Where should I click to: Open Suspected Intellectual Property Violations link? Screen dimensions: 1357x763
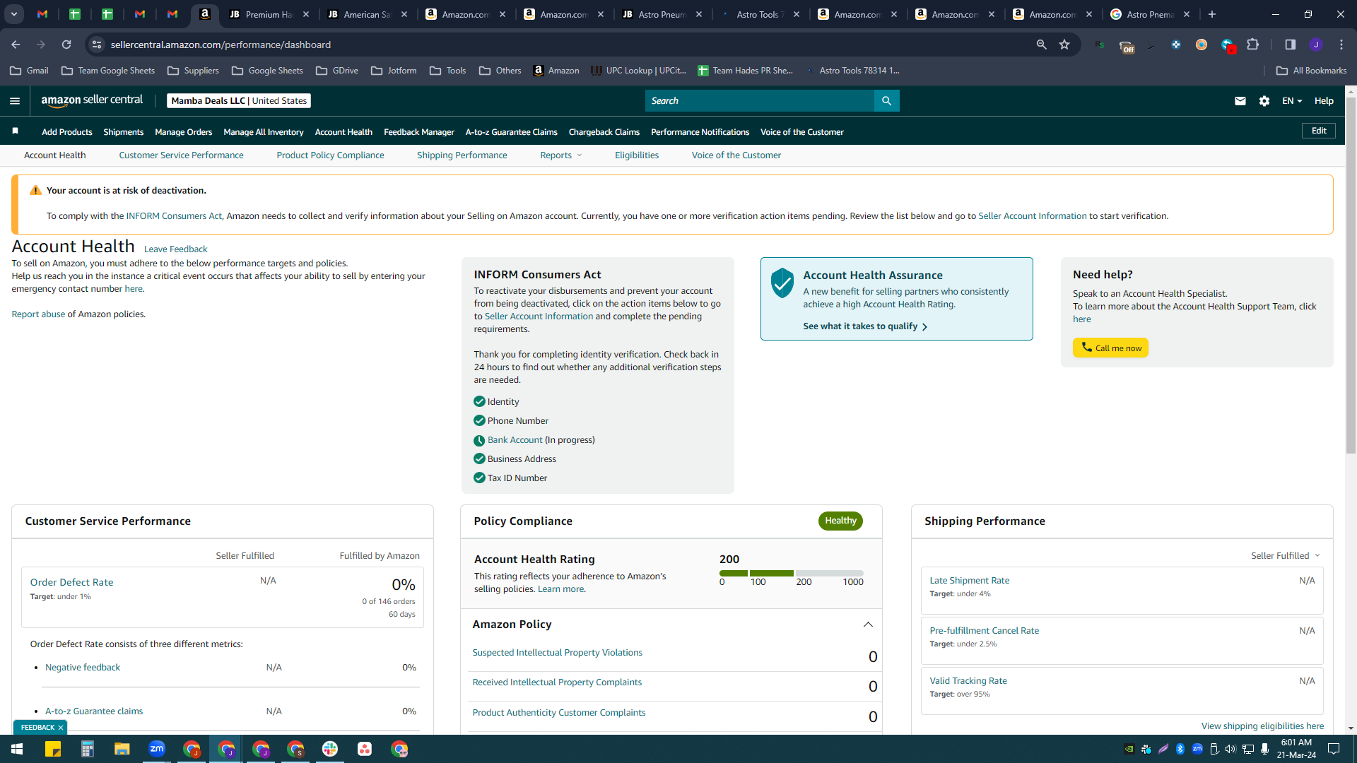click(557, 653)
